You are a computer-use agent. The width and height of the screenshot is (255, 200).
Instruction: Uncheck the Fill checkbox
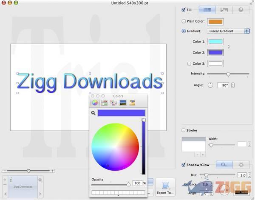coord(184,9)
